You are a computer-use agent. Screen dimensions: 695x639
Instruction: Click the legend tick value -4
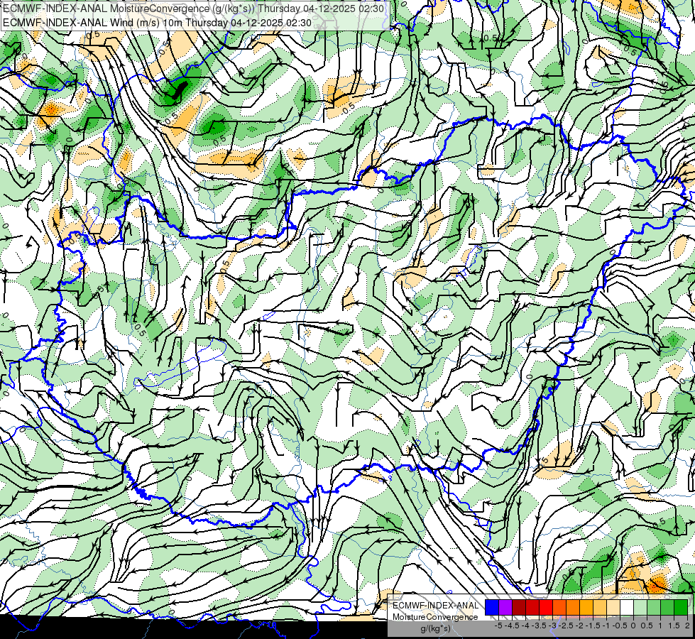pos(525,626)
